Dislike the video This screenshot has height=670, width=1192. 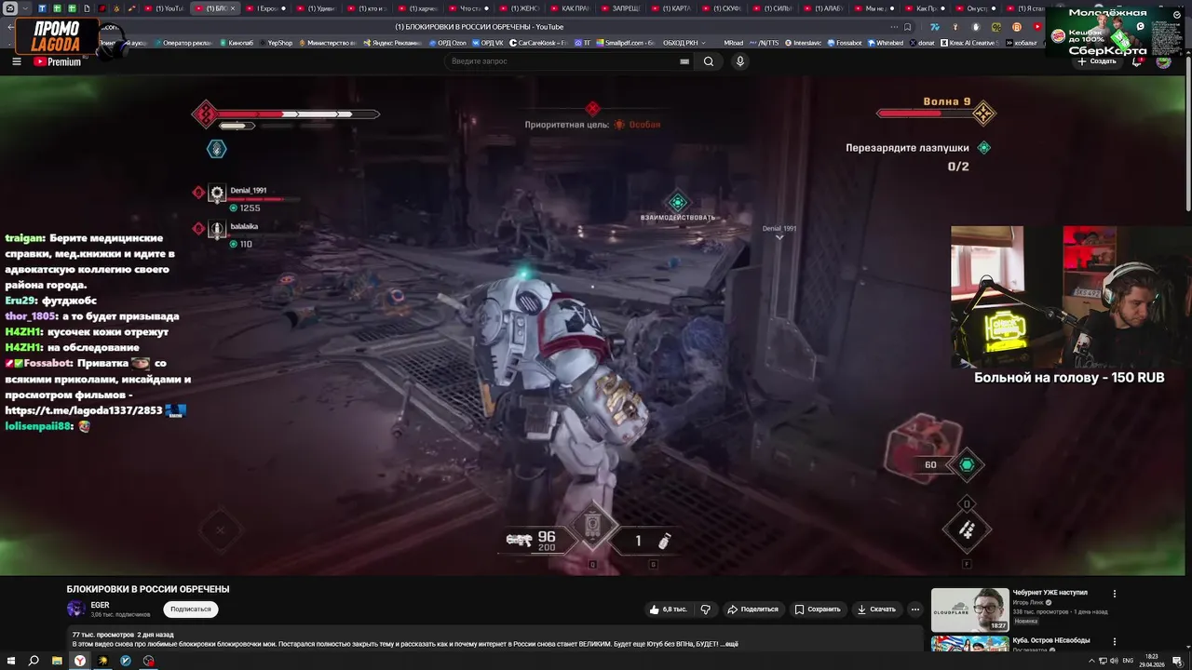[705, 610]
